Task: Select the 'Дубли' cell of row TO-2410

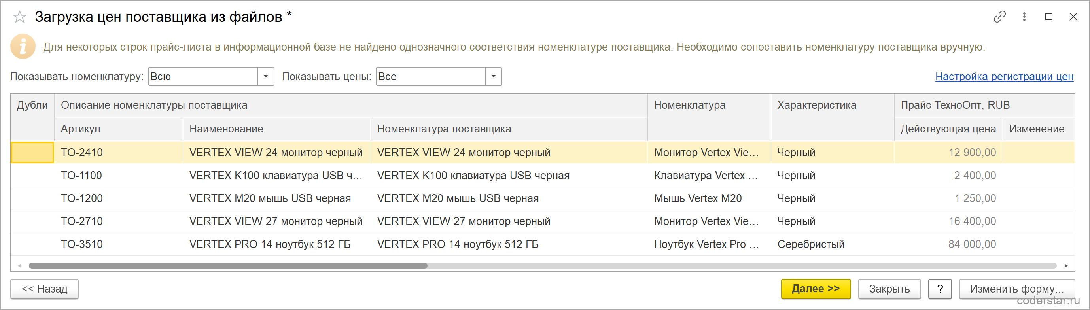Action: pos(32,152)
